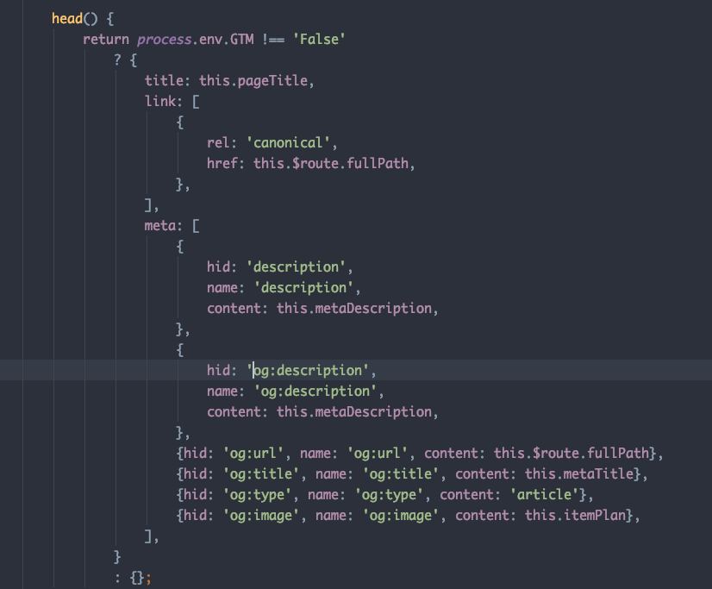Click the 'article' string
This screenshot has width=712, height=589.
pos(544,494)
